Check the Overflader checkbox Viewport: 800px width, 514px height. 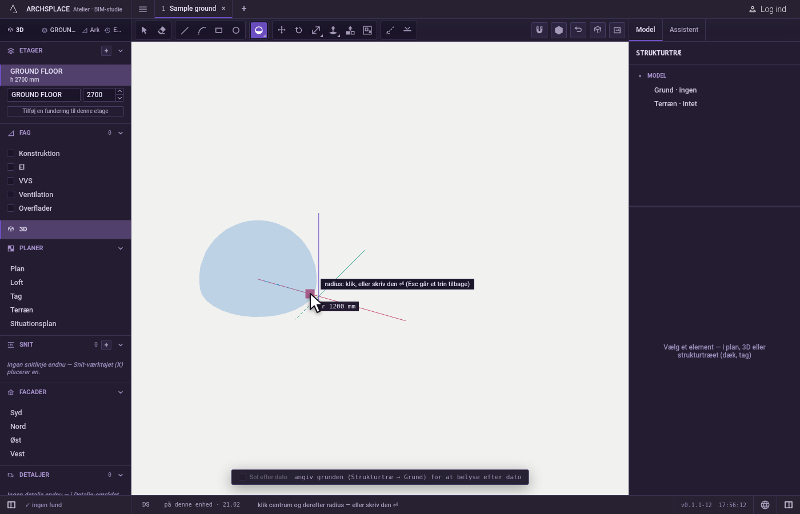(x=10, y=208)
